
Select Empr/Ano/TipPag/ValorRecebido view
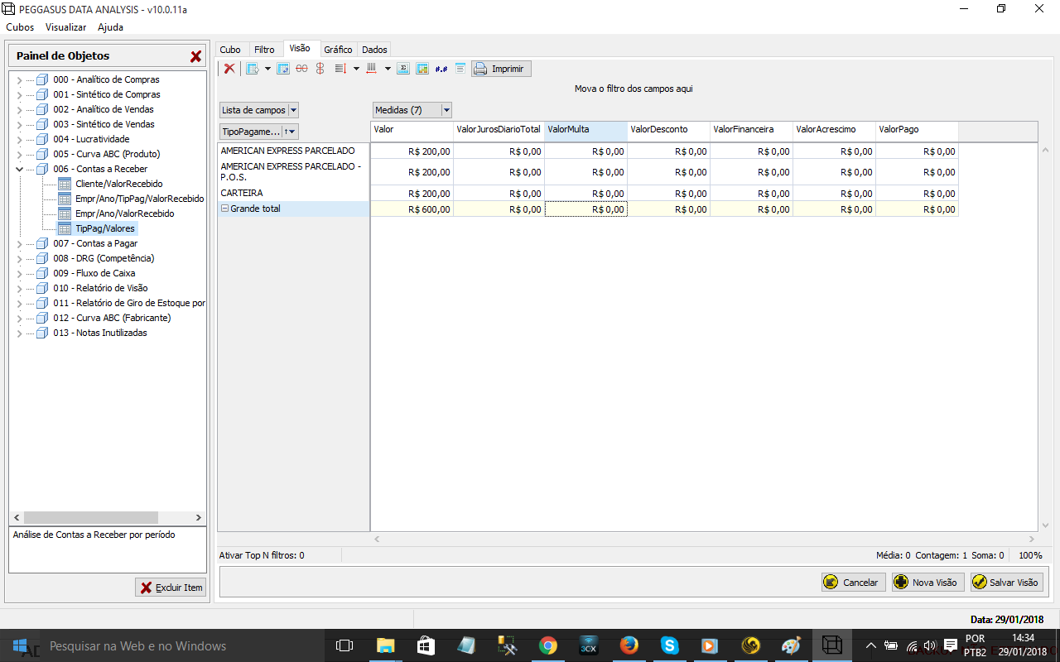click(x=139, y=199)
